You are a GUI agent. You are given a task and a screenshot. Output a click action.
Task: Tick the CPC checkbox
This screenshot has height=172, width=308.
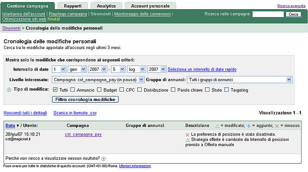tap(121, 90)
